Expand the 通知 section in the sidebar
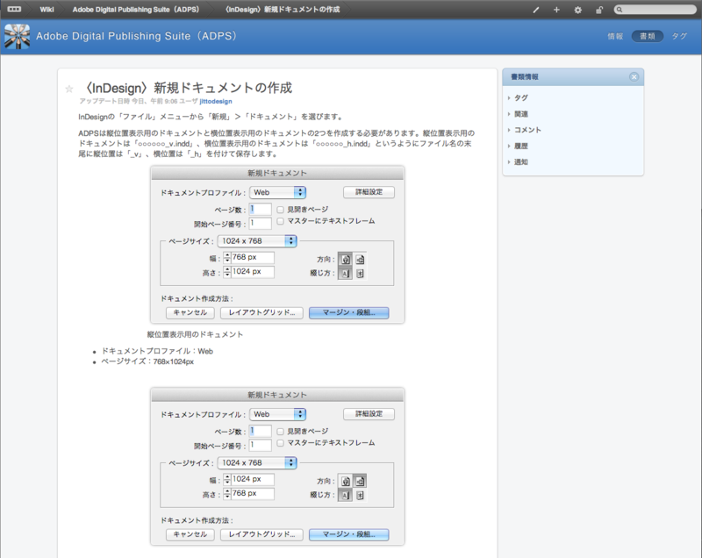 [519, 162]
